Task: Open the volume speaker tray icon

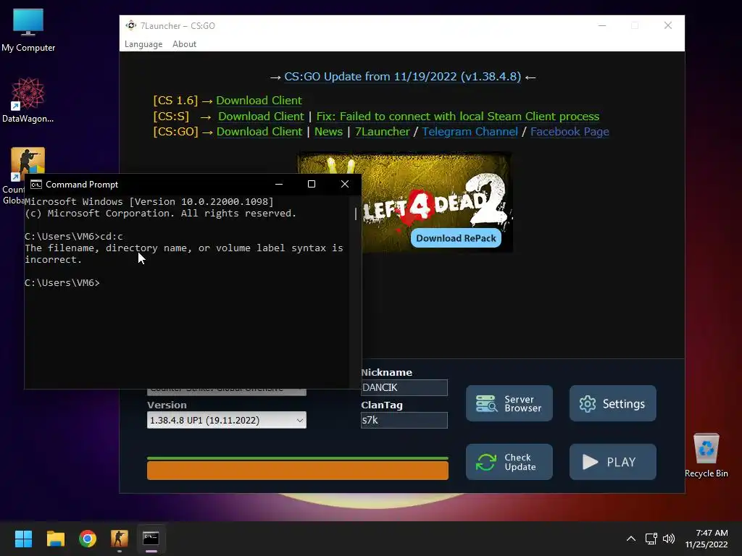Action: click(x=669, y=539)
